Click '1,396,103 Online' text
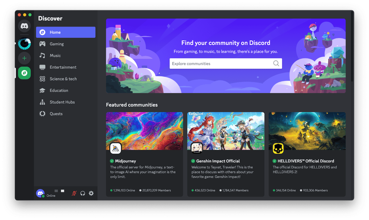Viewport: 369px width, 220px height. (x=124, y=190)
